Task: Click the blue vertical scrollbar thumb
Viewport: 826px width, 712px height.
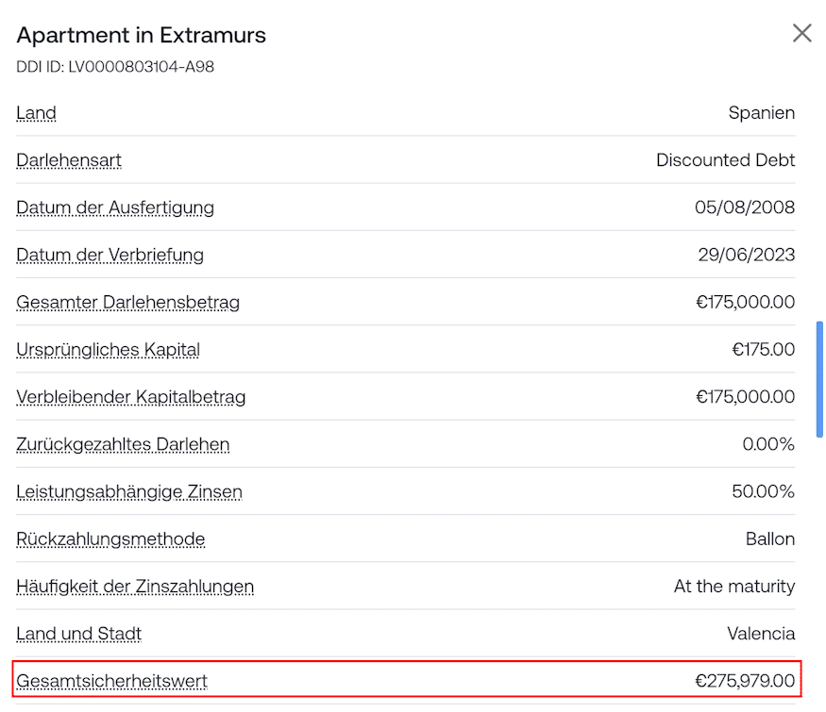Action: pos(819,378)
